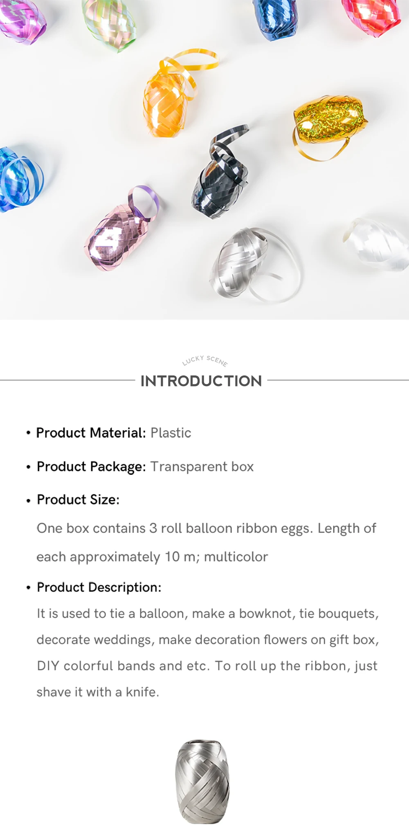Click the red ribbon egg in top corner

tap(372, 16)
